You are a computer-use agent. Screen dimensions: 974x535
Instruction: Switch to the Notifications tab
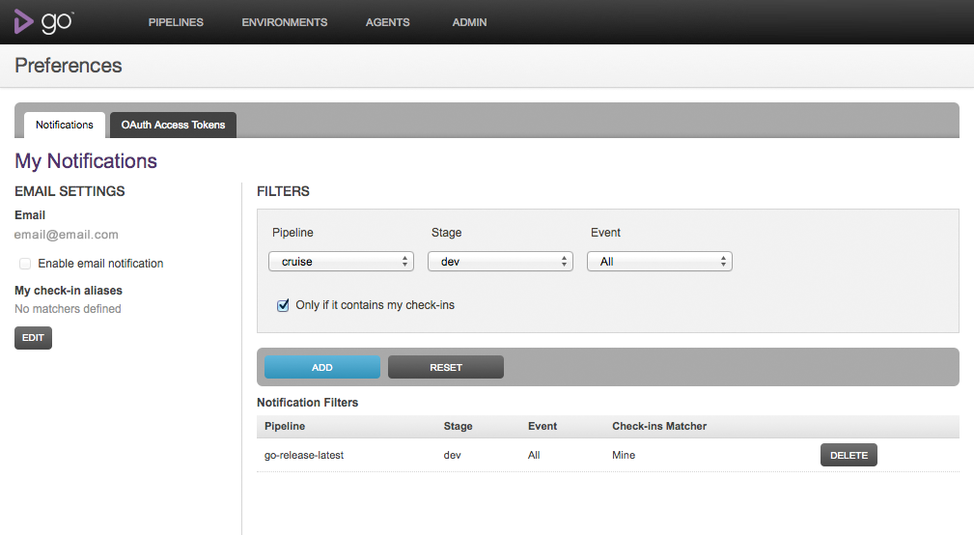(x=65, y=125)
